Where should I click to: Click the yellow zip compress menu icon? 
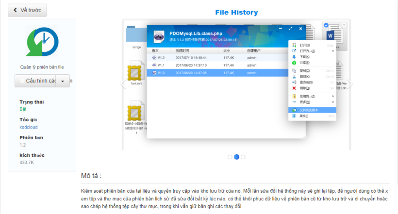click(x=294, y=96)
